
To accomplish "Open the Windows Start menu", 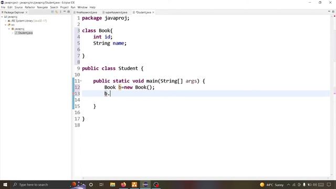I will tap(5, 184).
